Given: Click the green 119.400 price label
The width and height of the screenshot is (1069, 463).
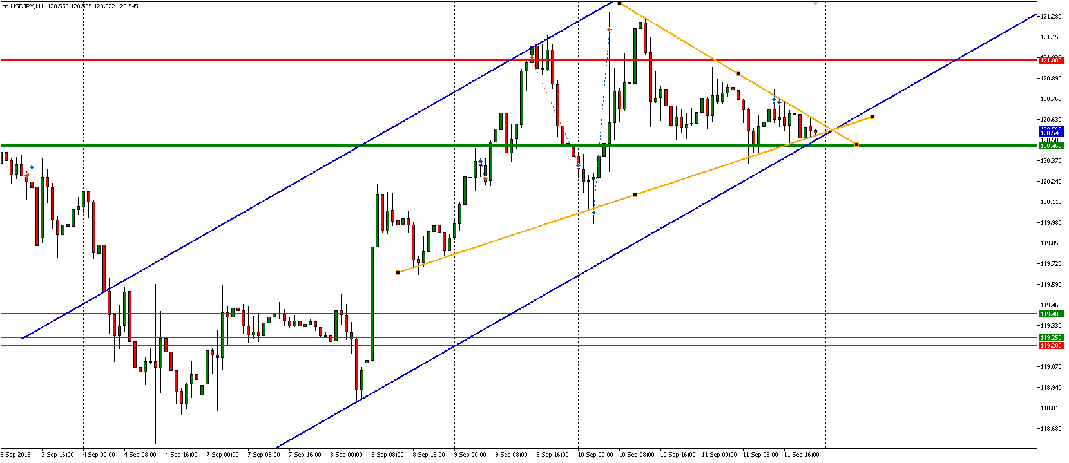Looking at the screenshot, I should tap(1050, 314).
